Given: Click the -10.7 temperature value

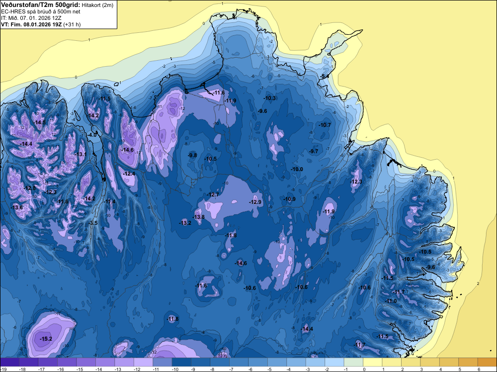Looking at the screenshot, I should (x=325, y=125).
